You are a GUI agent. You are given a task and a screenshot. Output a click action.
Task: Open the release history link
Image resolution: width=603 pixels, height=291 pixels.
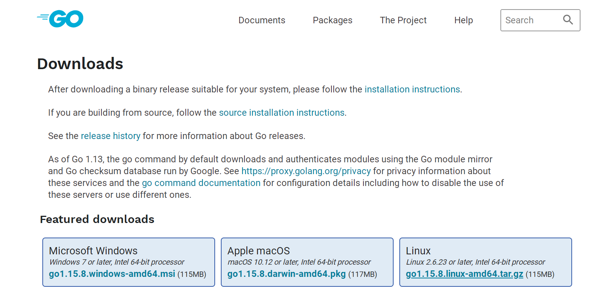[111, 136]
